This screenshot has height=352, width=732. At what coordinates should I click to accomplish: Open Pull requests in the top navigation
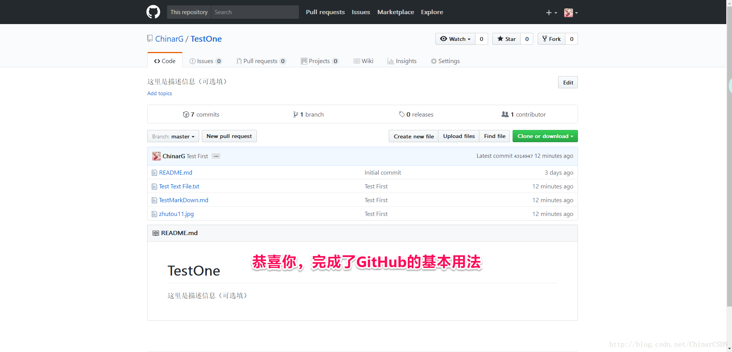(x=325, y=12)
